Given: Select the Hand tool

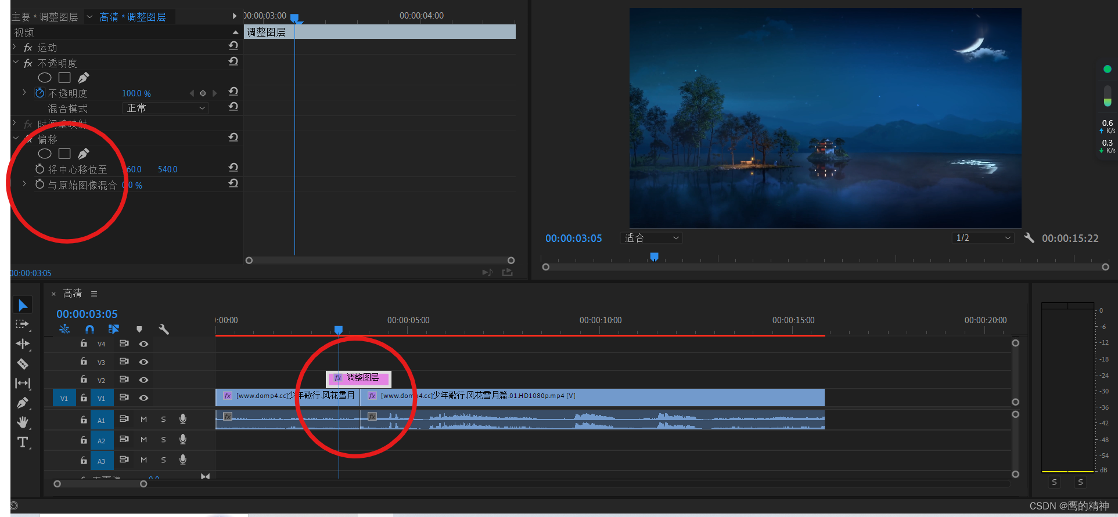Looking at the screenshot, I should [23, 422].
